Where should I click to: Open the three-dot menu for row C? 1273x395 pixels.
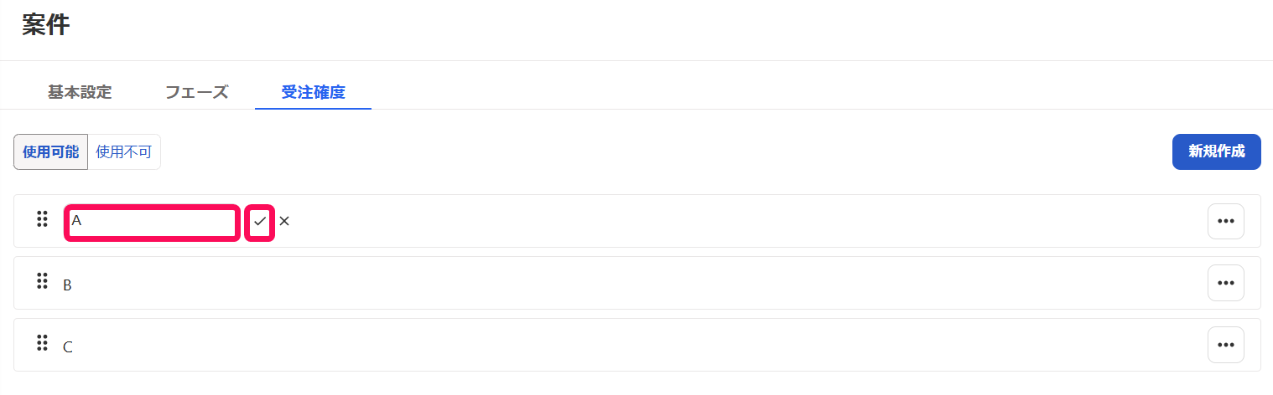pyautogui.click(x=1225, y=345)
